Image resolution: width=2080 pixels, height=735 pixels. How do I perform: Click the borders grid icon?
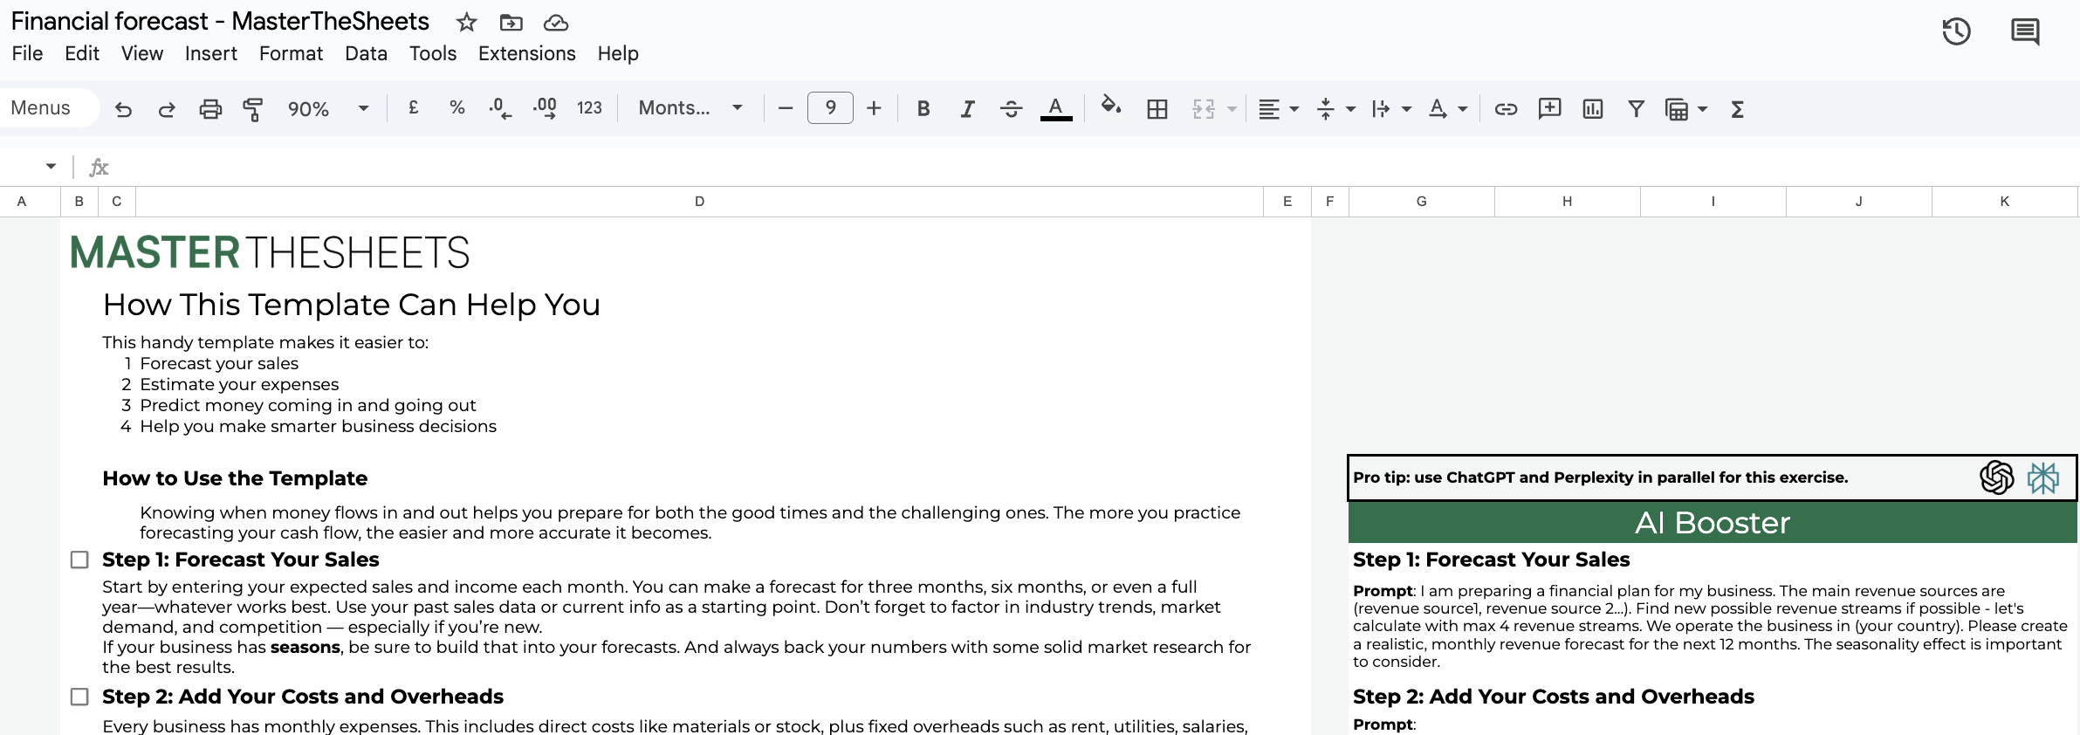pos(1157,109)
